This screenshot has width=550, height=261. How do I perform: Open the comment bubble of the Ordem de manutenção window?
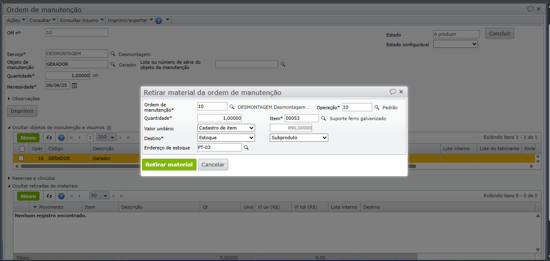click(530, 9)
